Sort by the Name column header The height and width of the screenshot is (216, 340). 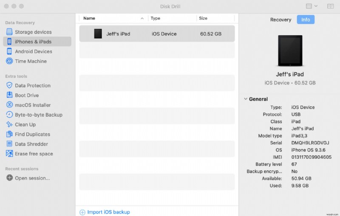point(89,18)
